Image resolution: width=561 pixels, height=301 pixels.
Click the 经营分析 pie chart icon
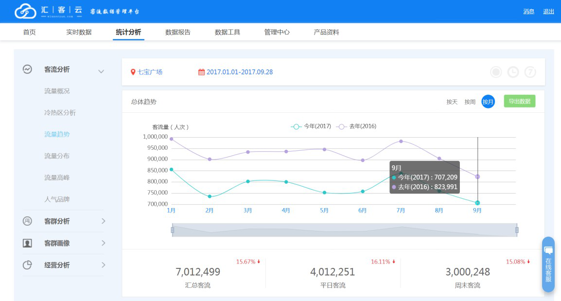click(28, 265)
